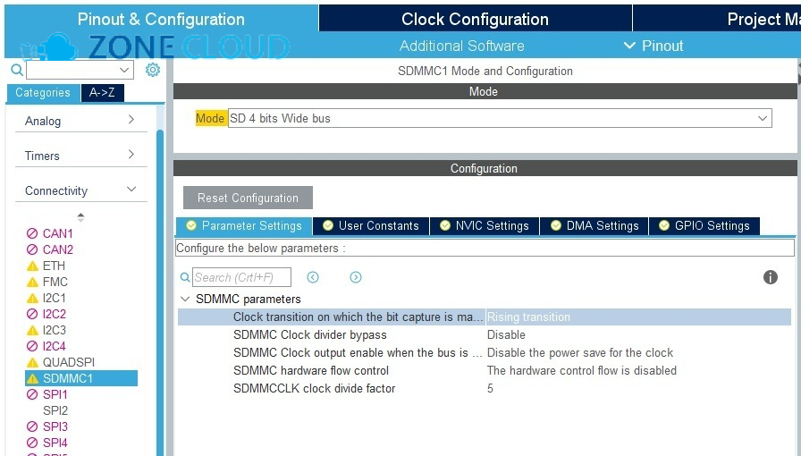Image resolution: width=801 pixels, height=456 pixels.
Task: Expand the Analog category
Action: tap(131, 120)
